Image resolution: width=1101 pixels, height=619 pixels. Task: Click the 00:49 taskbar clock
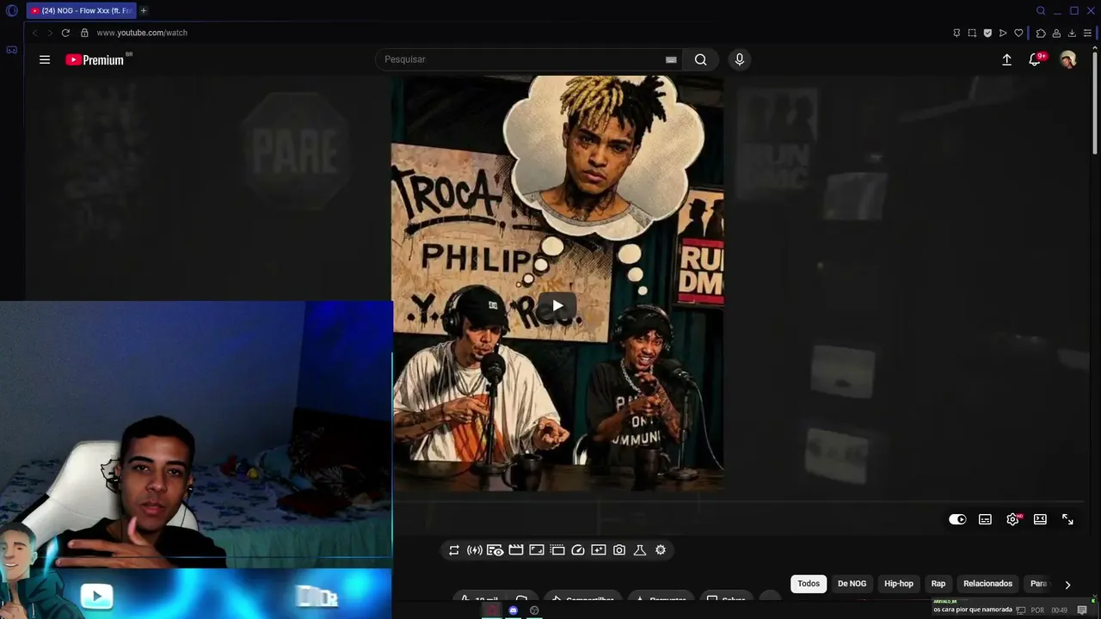[x=1059, y=610]
